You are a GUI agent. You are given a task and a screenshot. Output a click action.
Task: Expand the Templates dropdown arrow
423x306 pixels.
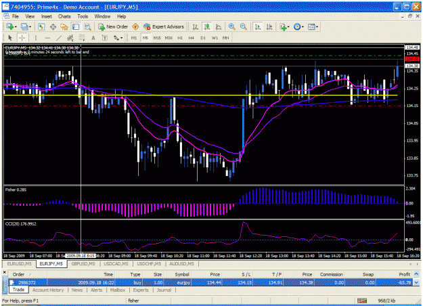click(317, 26)
